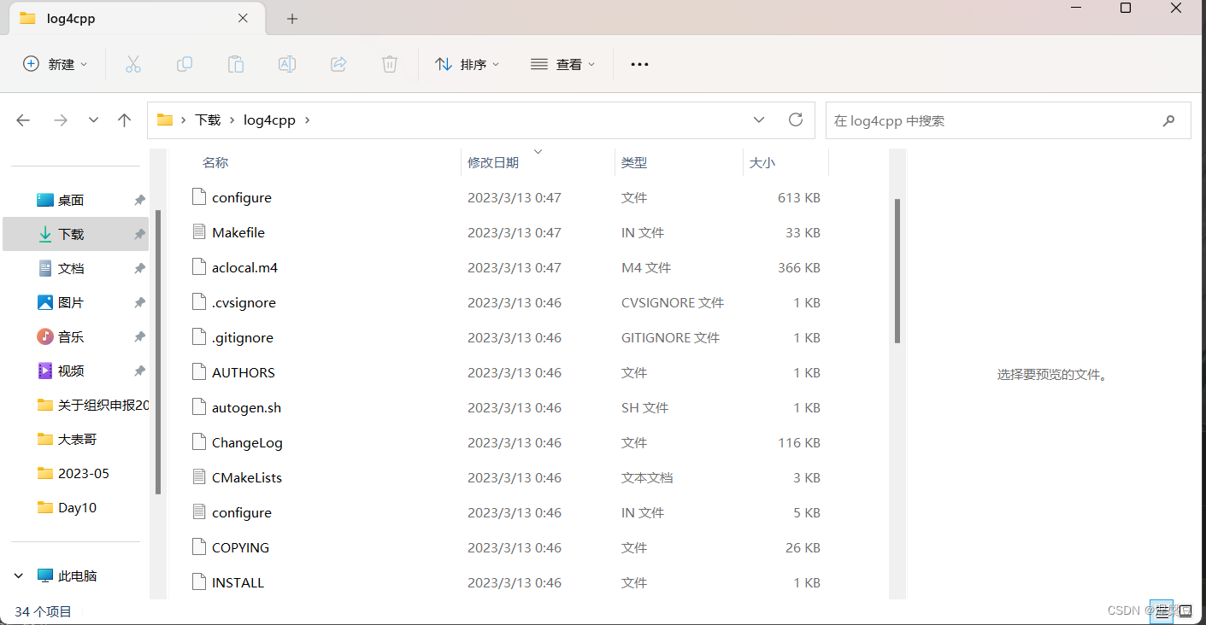
Task: Refresh the log4cpp folder view
Action: 796,120
